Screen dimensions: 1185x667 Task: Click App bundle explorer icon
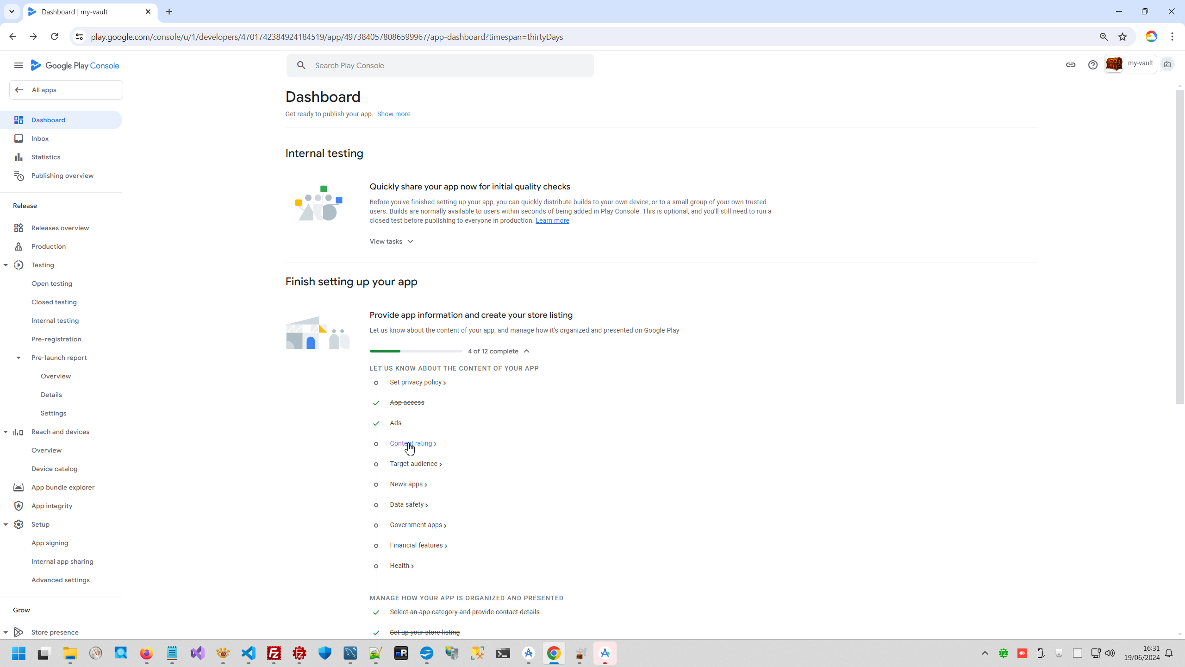coord(19,487)
